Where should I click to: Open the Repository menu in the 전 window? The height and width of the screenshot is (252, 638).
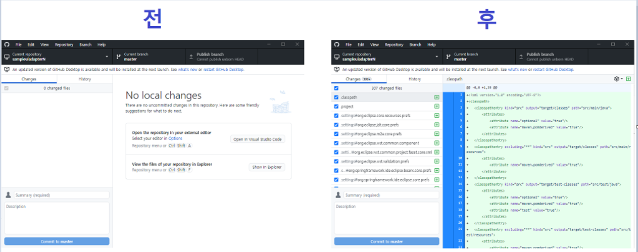point(64,44)
